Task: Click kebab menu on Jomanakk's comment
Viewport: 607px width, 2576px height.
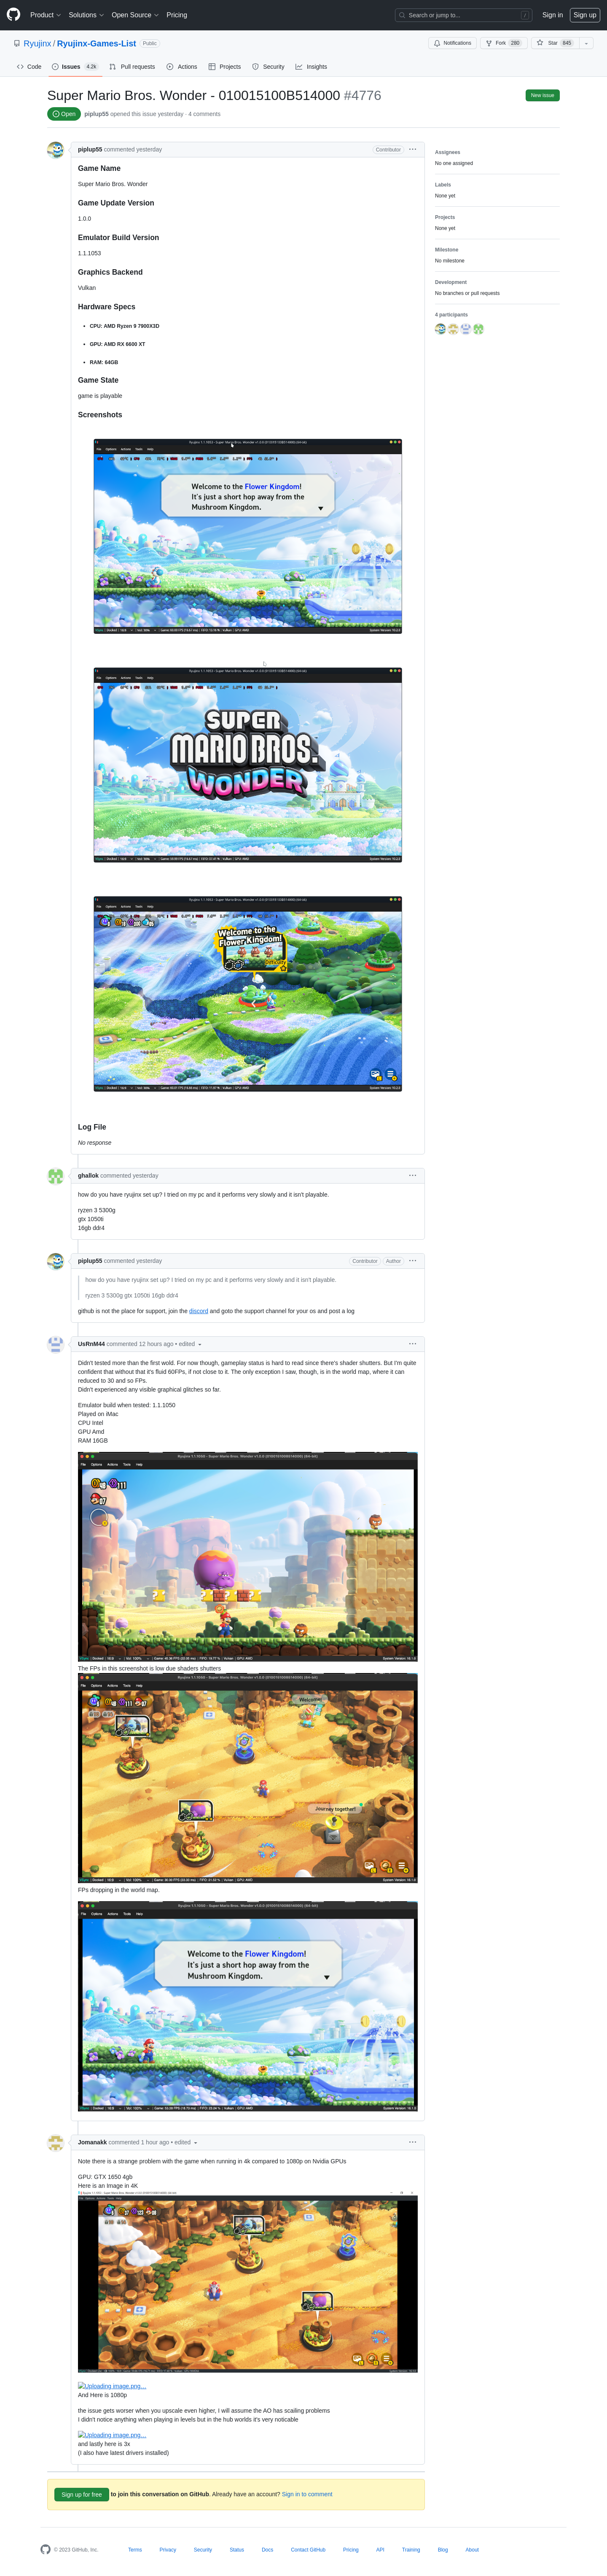Action: pos(412,2142)
